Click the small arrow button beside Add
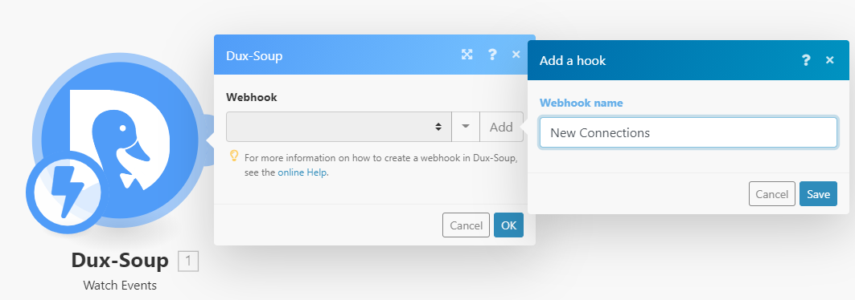855x300 pixels. pos(466,127)
